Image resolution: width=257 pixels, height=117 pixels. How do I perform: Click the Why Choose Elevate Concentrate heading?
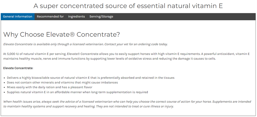(x=62, y=34)
